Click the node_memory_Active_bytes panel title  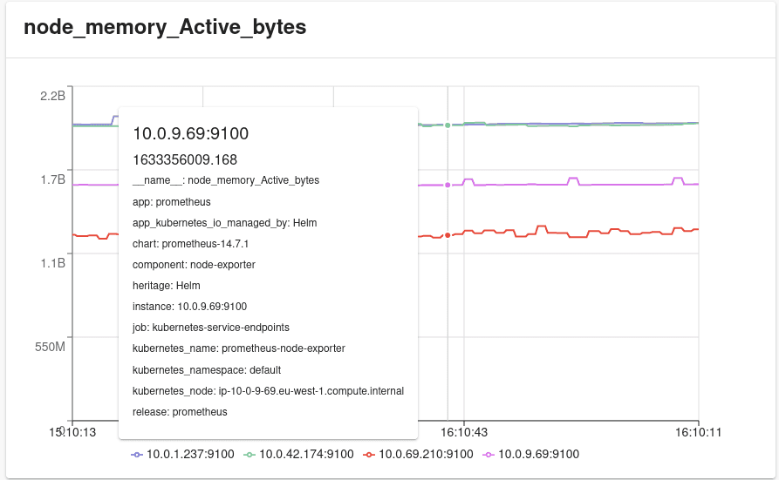tap(165, 27)
